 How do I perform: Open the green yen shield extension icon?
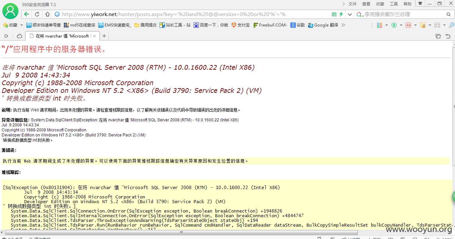[394, 25]
